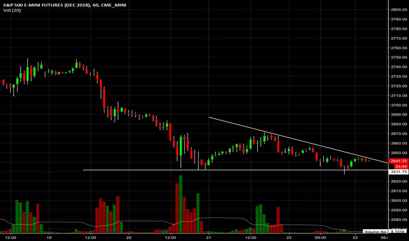Select the descending white trend line
Screen dimensions: 409x241
(x=298, y=140)
